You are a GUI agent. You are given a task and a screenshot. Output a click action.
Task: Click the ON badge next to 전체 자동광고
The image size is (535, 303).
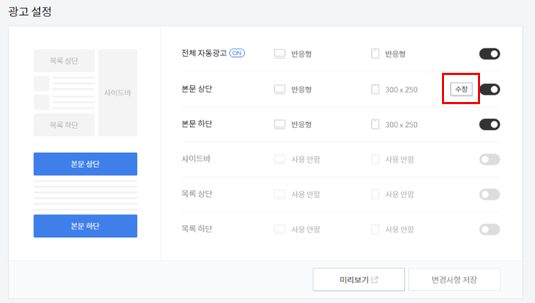(237, 53)
